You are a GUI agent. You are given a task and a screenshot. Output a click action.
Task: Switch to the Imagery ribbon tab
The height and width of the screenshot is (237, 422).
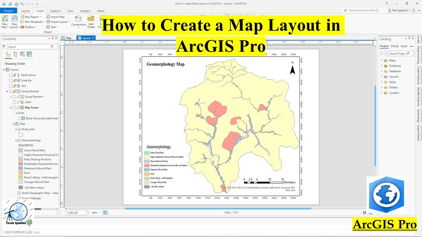(x=85, y=11)
